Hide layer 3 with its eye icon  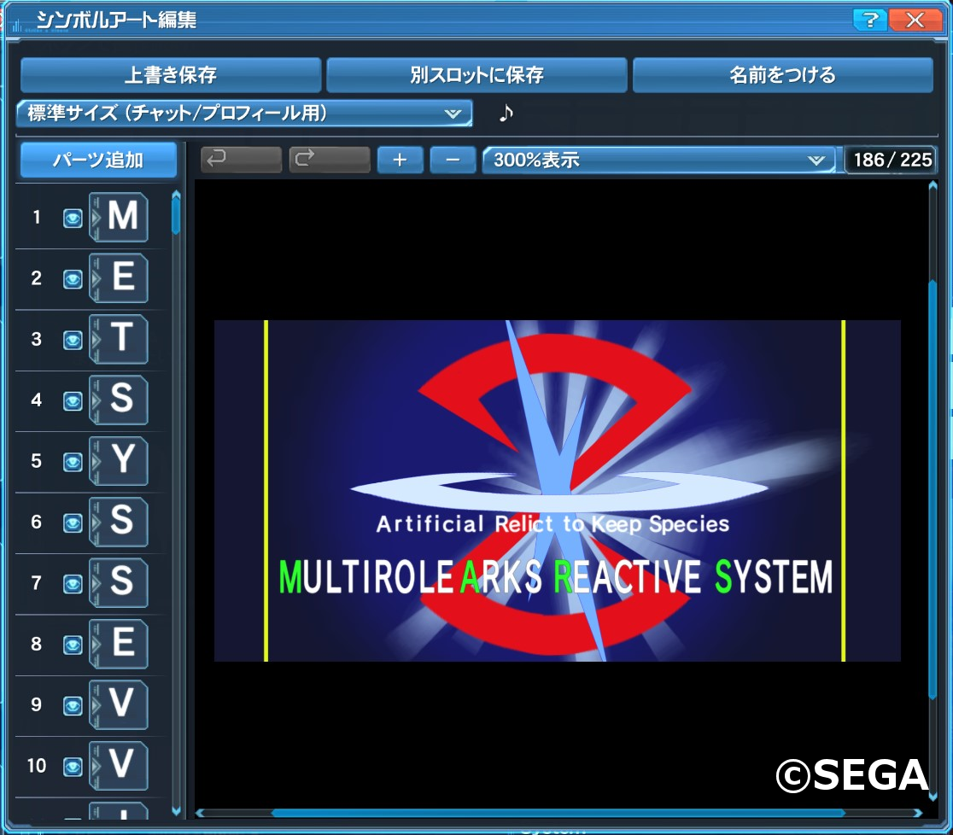click(x=73, y=341)
